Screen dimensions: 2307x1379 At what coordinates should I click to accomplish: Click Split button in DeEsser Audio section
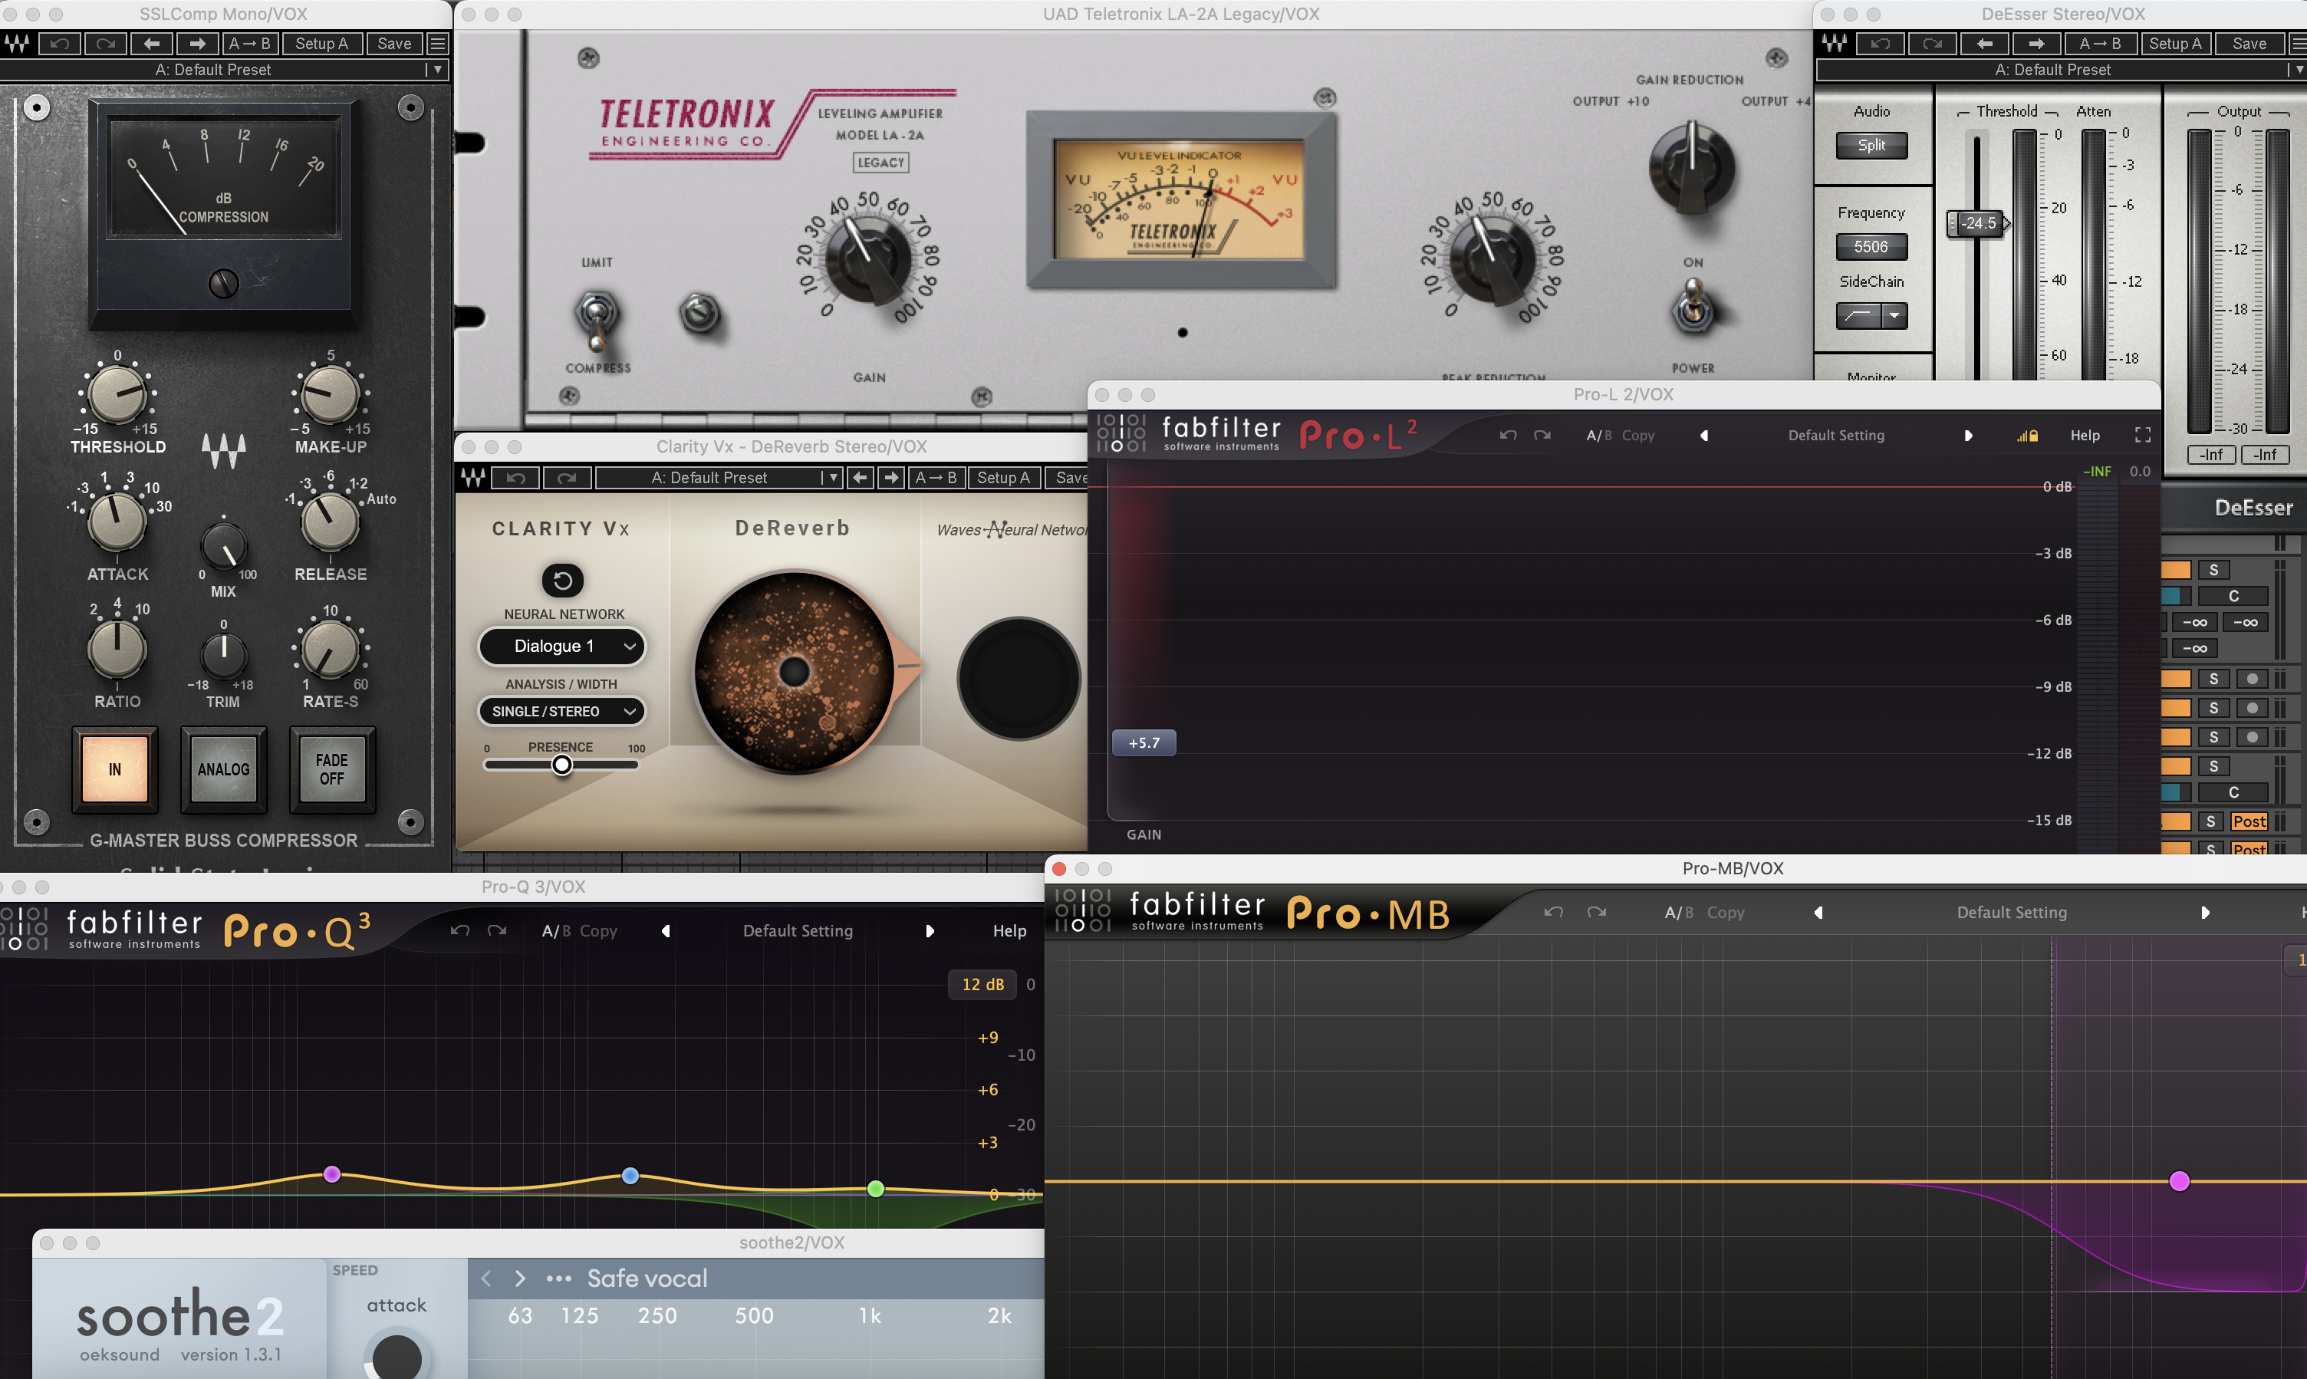click(1871, 145)
